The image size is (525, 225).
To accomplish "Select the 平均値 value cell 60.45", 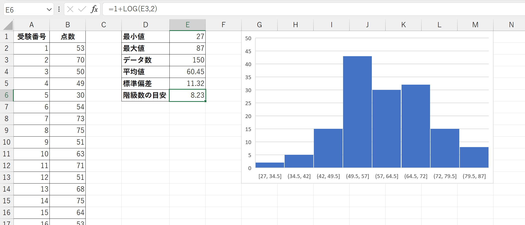I will click(x=187, y=72).
